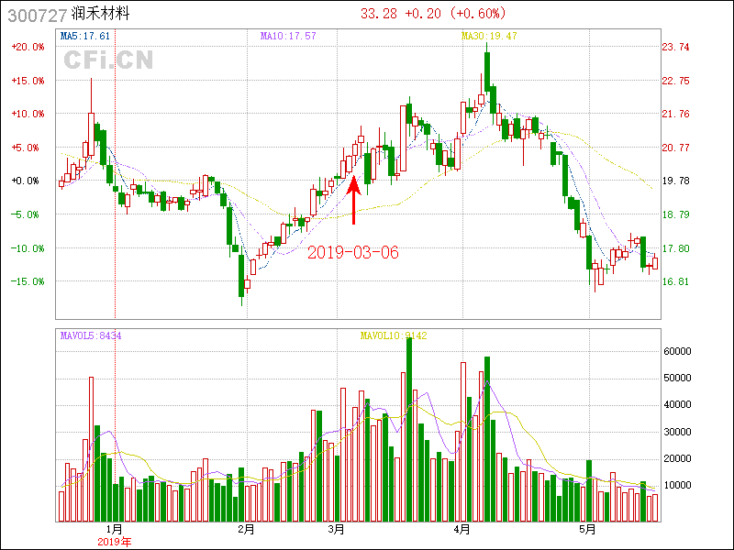This screenshot has height=550, width=734.
Task: Select the MA30:19.47 indicator label
Action: pyautogui.click(x=489, y=36)
